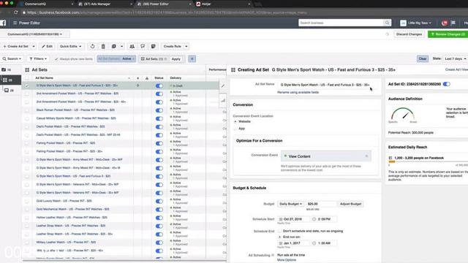
Task: Turn off the Ad Set ID toggle
Action: [x=447, y=85]
